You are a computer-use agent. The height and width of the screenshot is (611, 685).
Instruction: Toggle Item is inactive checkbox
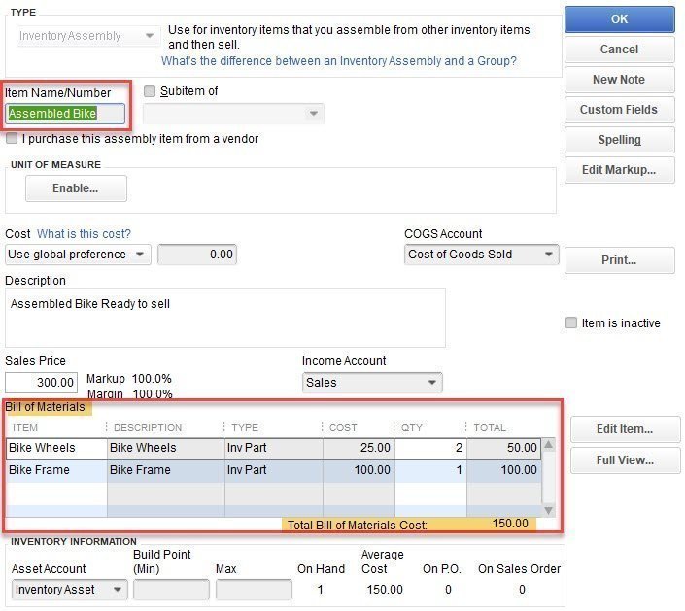click(570, 322)
